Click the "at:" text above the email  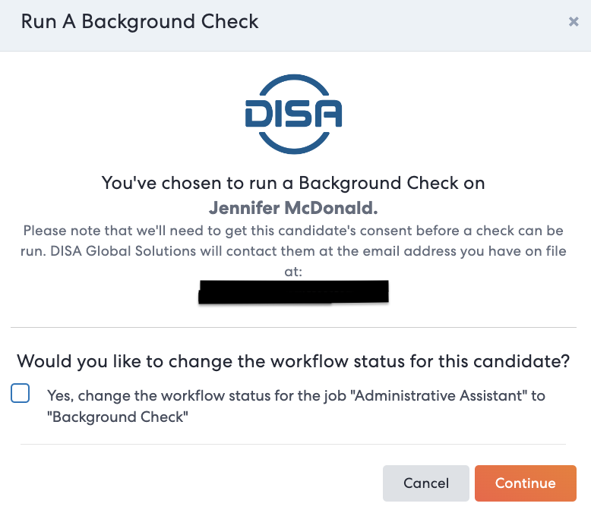click(293, 271)
